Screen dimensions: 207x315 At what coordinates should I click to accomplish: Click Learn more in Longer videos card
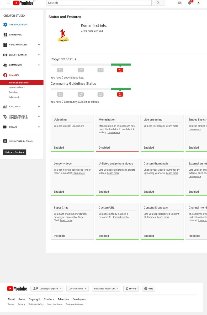[x=78, y=173]
